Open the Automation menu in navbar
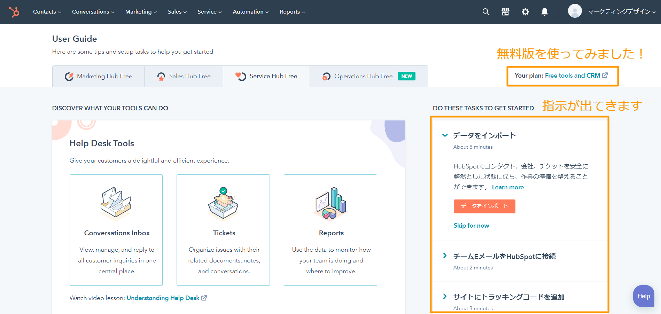The width and height of the screenshot is (661, 314). click(250, 12)
